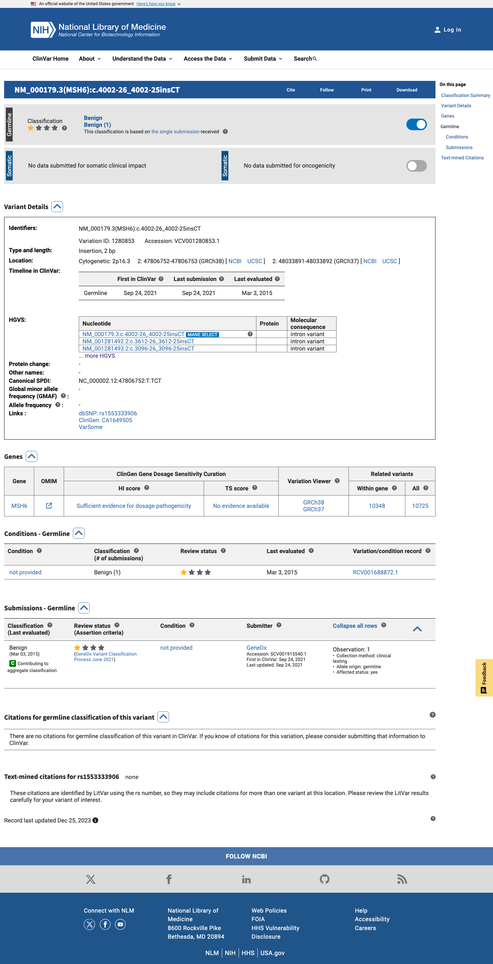Screen dimensions: 493x964
Task: Open ClinGen CA1649505 link
Action: pos(105,420)
